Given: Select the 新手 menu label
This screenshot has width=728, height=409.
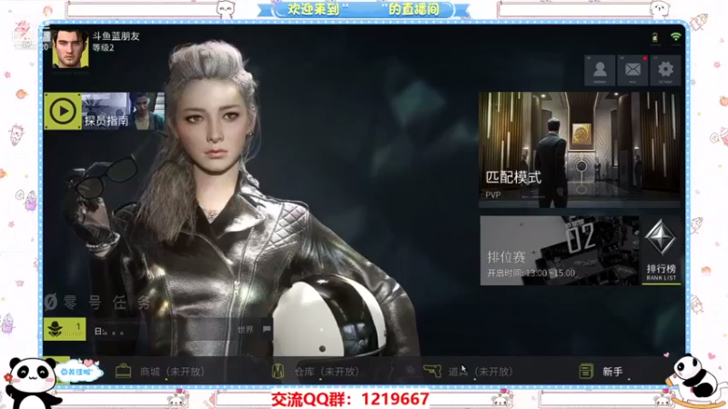Looking at the screenshot, I should tap(612, 372).
